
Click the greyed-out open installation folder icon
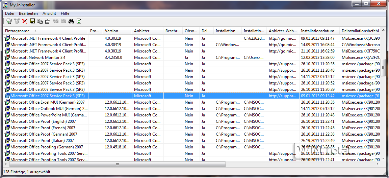click(x=56, y=22)
